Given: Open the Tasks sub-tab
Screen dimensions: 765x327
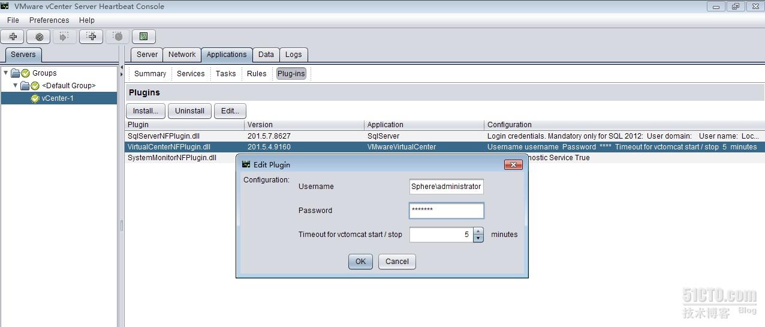Looking at the screenshot, I should (225, 74).
